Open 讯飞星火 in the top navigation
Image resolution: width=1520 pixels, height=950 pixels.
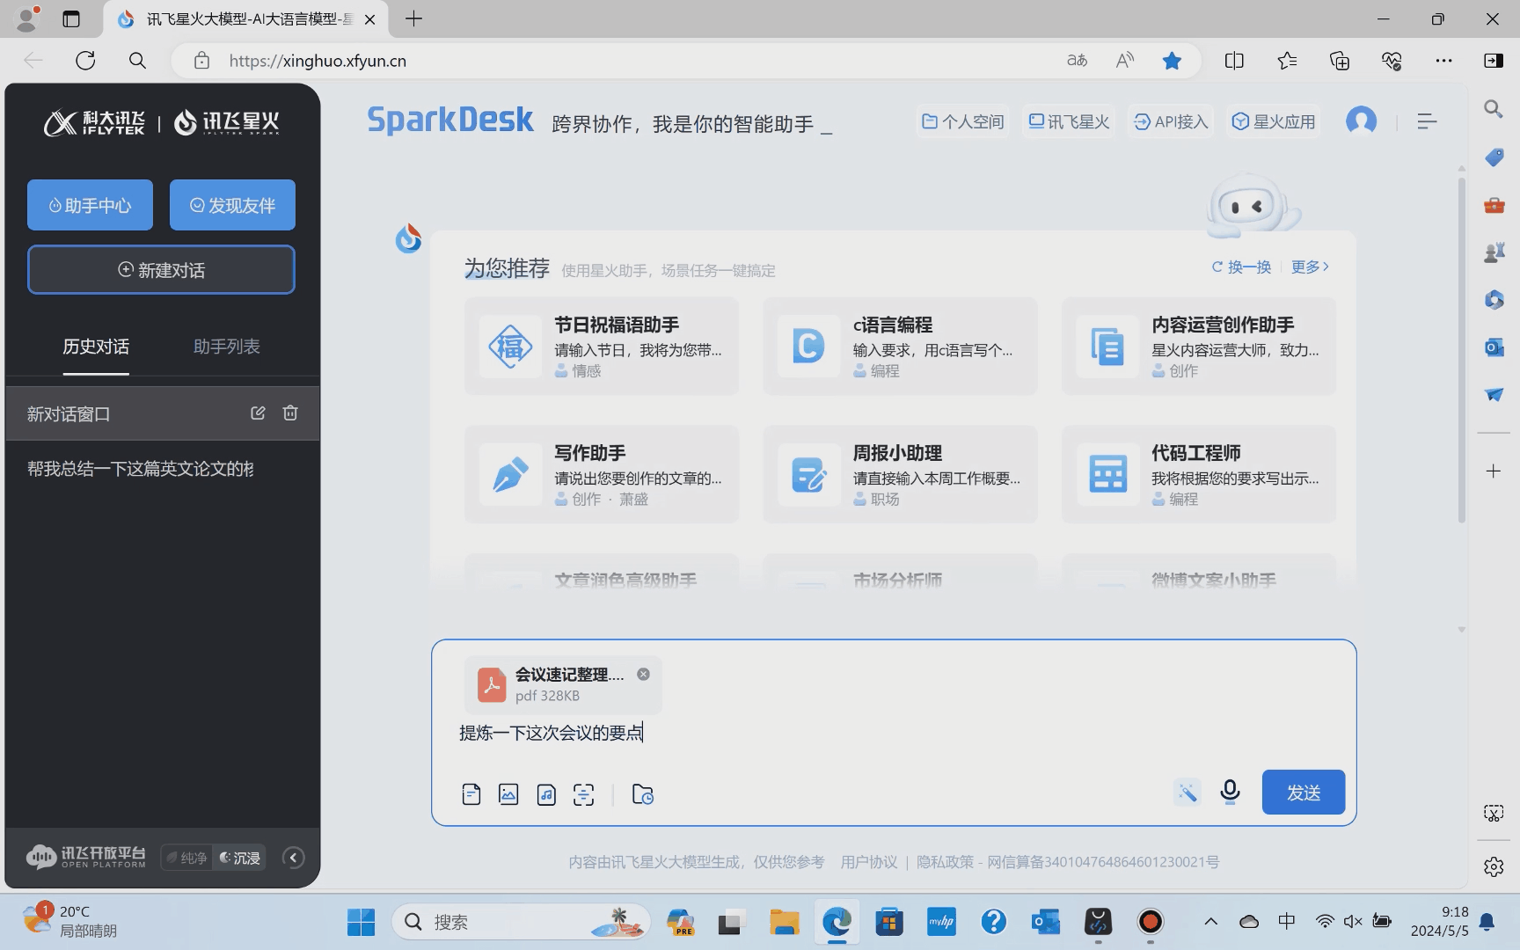[1069, 121]
